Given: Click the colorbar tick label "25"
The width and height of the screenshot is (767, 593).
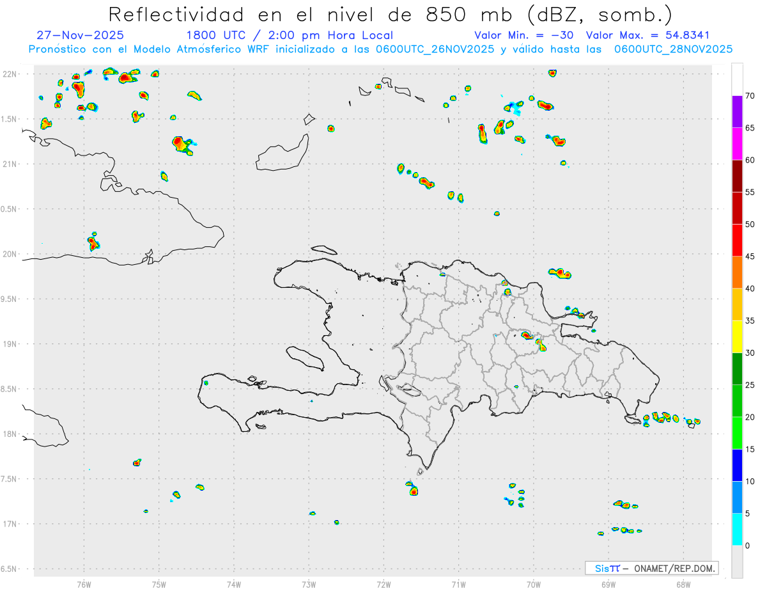Looking at the screenshot, I should tap(750, 385).
